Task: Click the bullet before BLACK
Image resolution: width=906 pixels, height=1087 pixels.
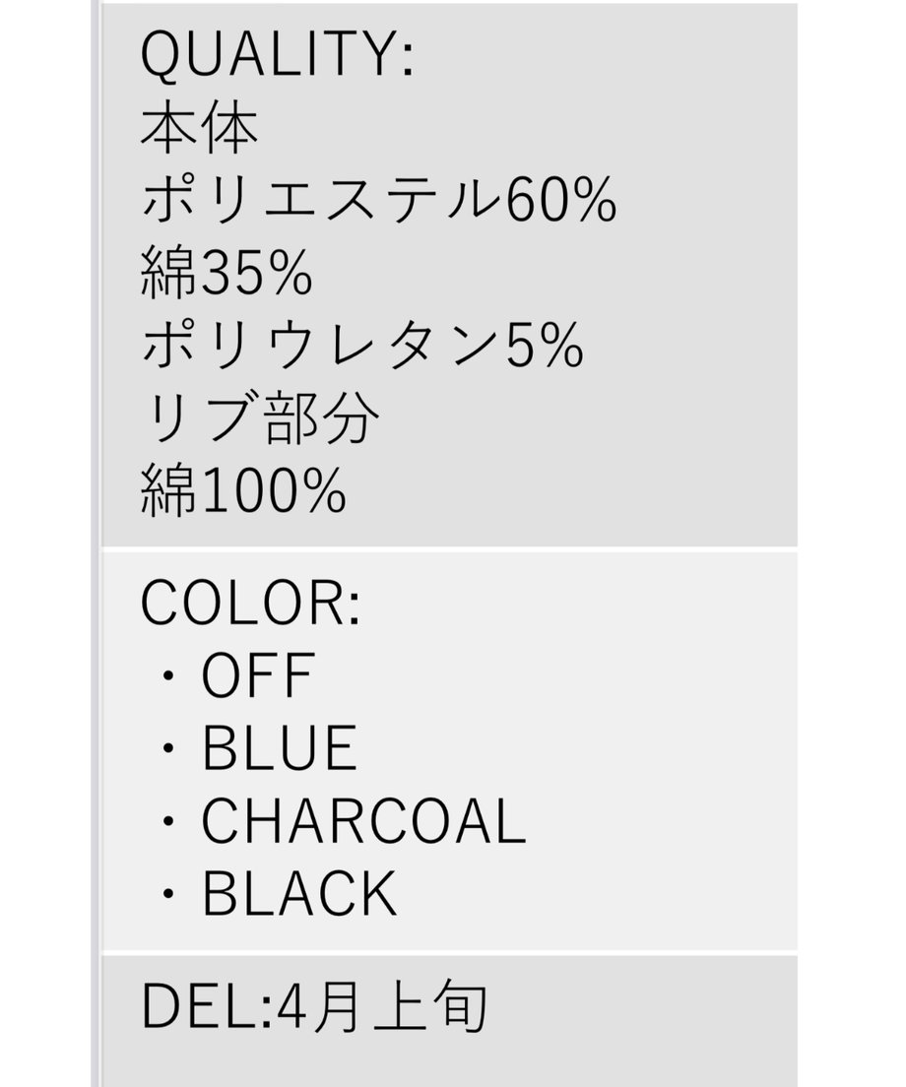Action: pos(167,894)
